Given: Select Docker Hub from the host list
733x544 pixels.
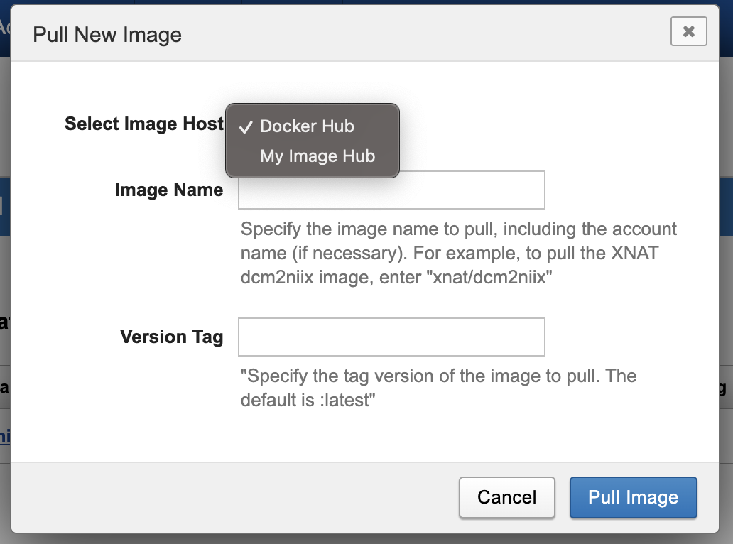Looking at the screenshot, I should pyautogui.click(x=307, y=126).
